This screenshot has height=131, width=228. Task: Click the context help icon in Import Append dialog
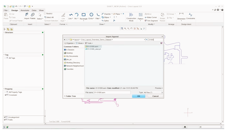[x=161, y=43]
